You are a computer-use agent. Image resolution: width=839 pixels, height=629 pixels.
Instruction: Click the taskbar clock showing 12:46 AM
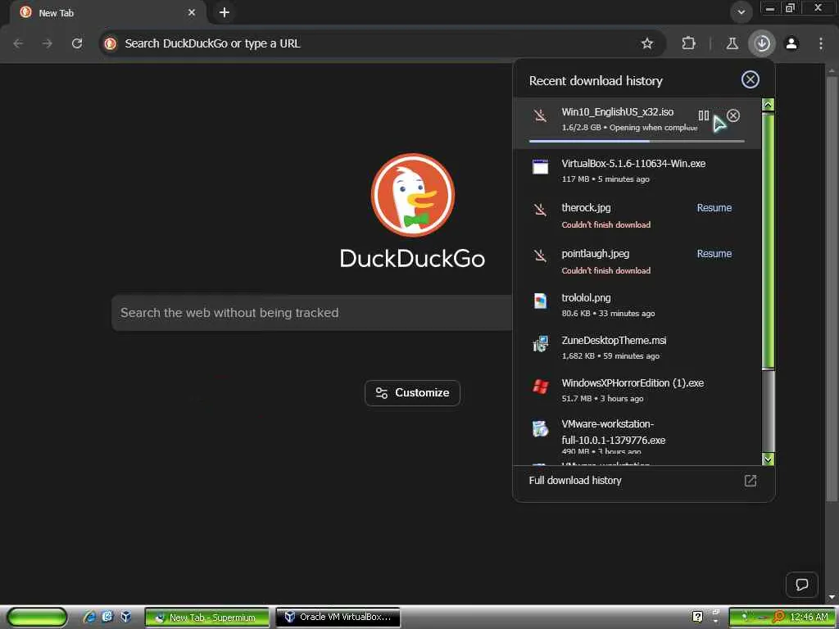809,618
